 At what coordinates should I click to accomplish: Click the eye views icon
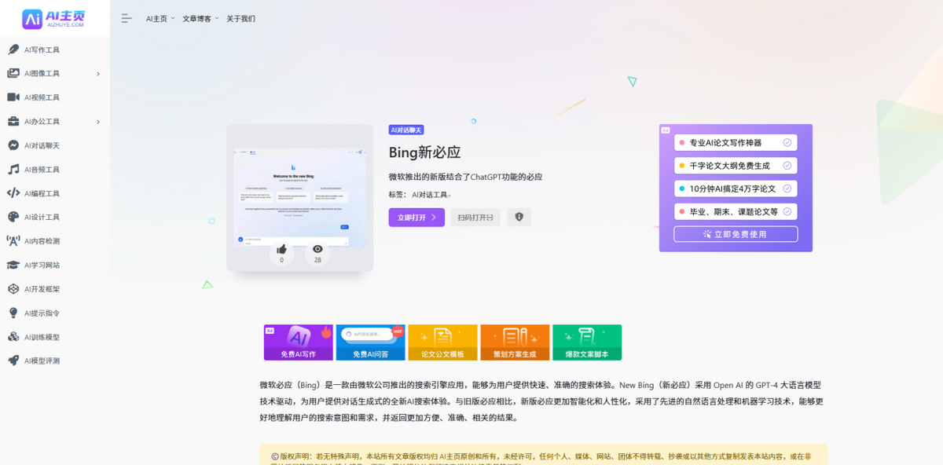click(x=317, y=249)
